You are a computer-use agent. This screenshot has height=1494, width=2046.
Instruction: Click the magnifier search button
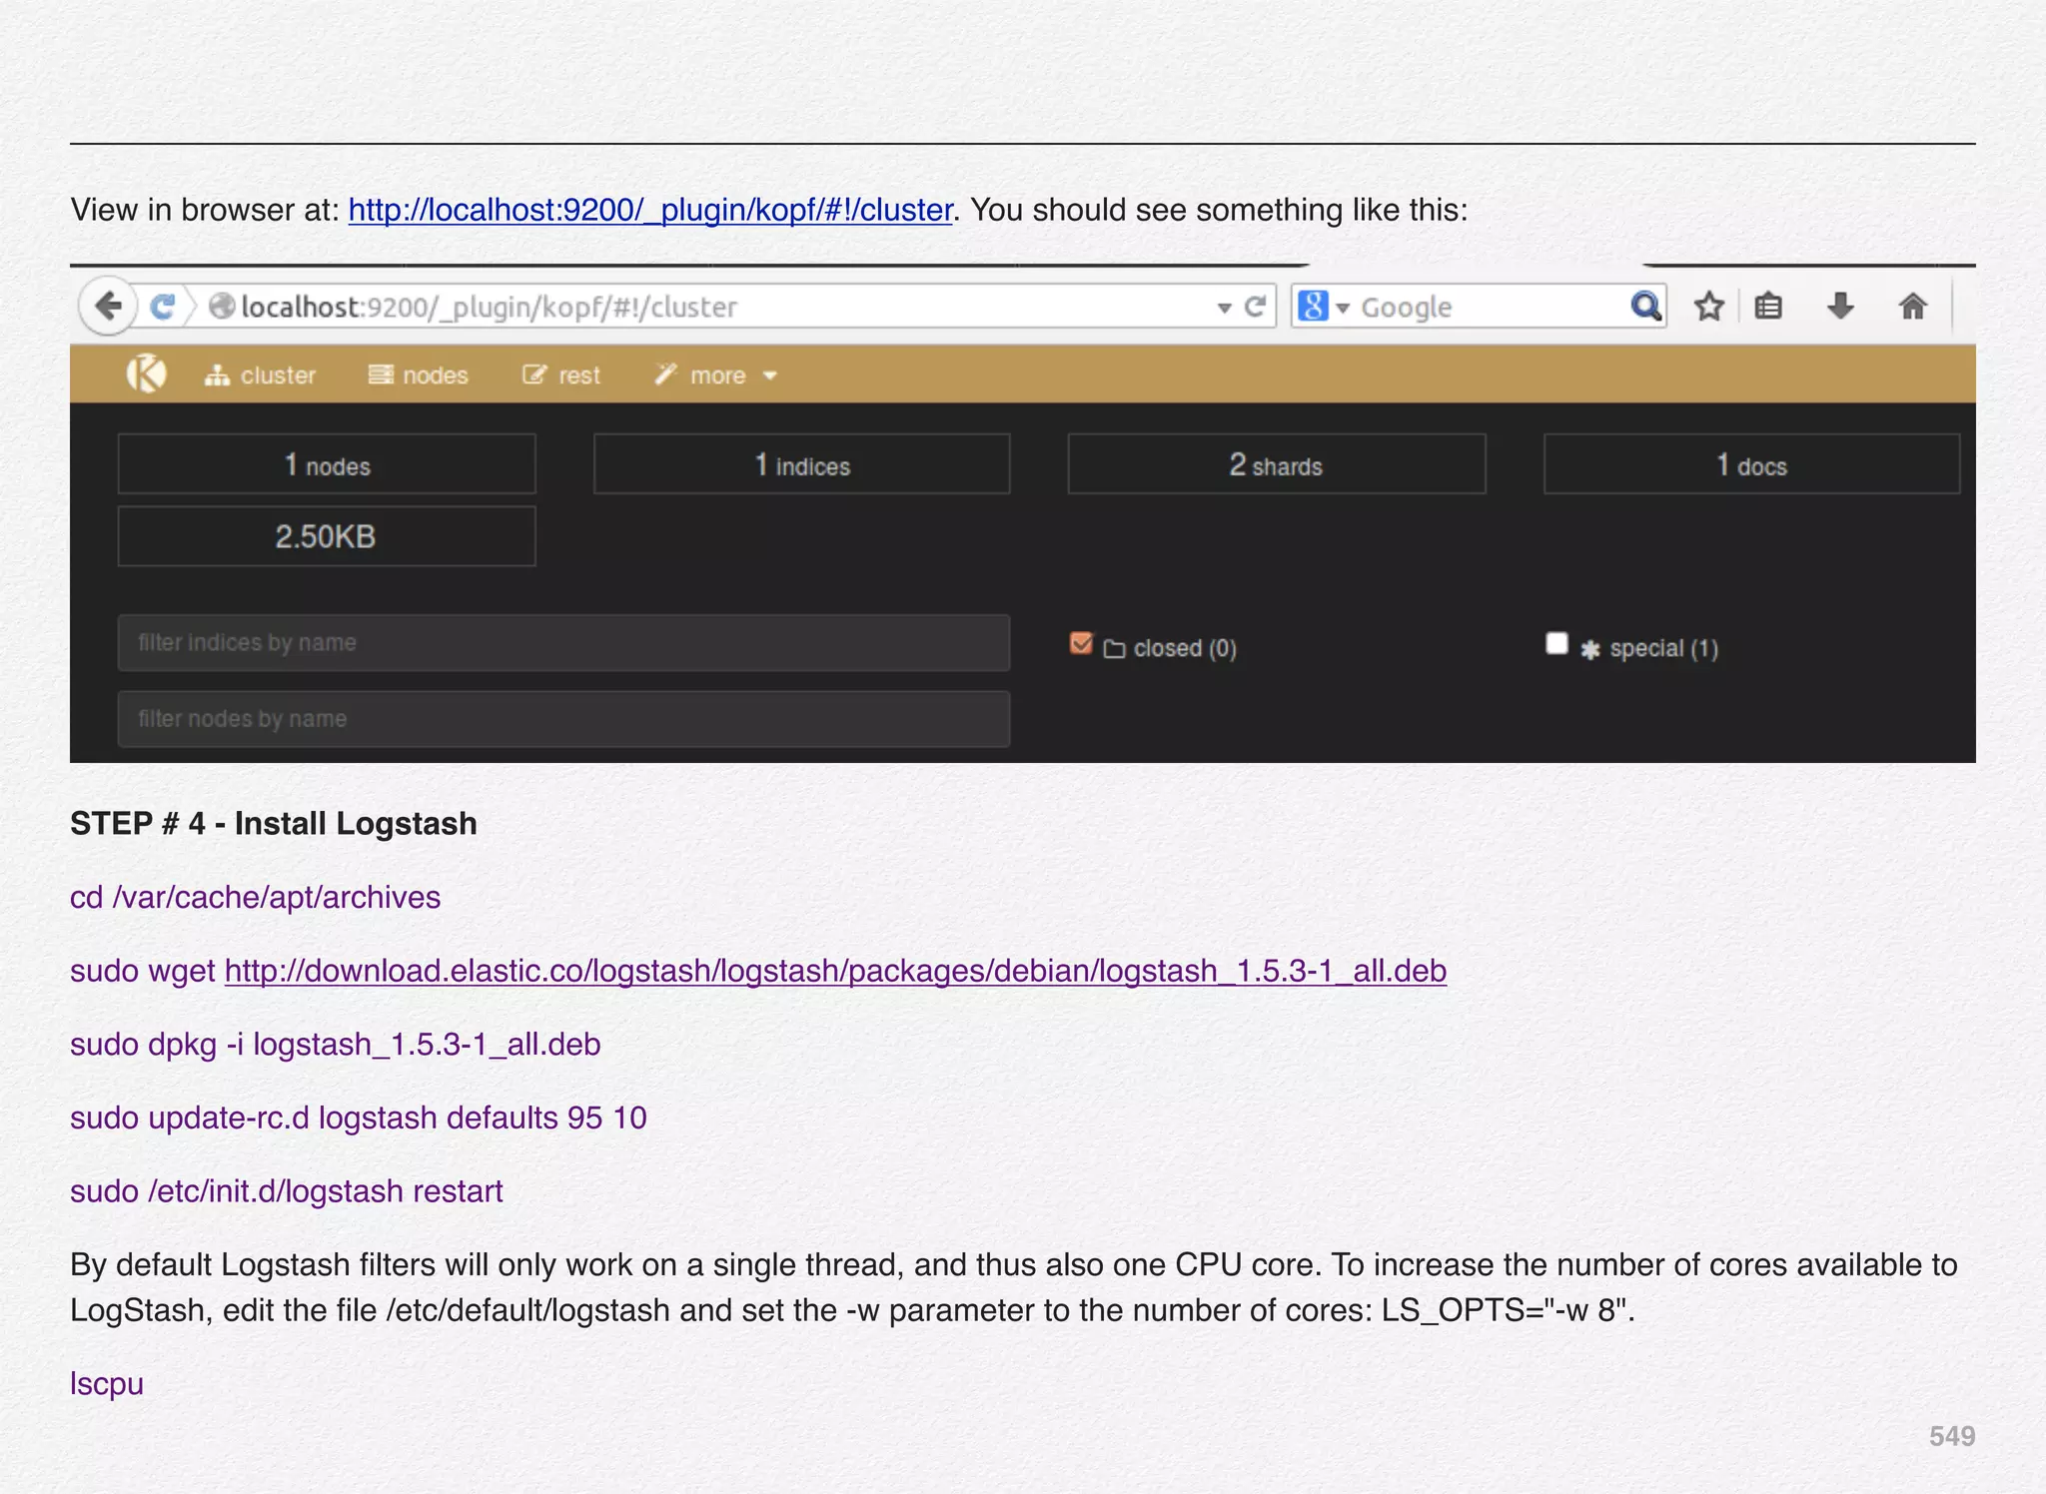tap(1645, 306)
